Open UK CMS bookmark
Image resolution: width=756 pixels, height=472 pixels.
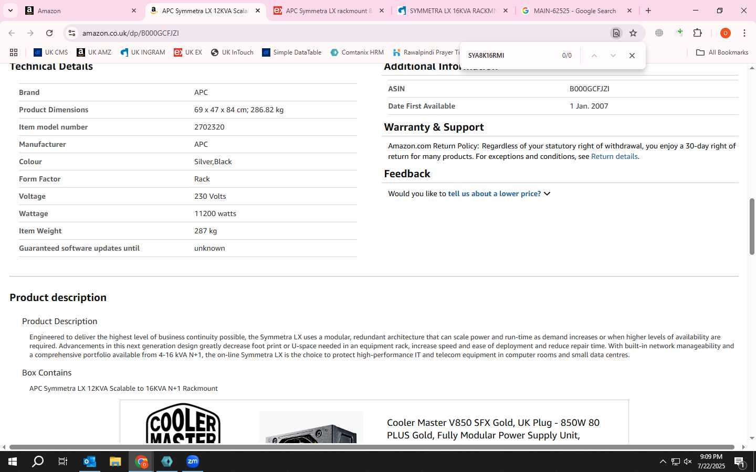51,52
